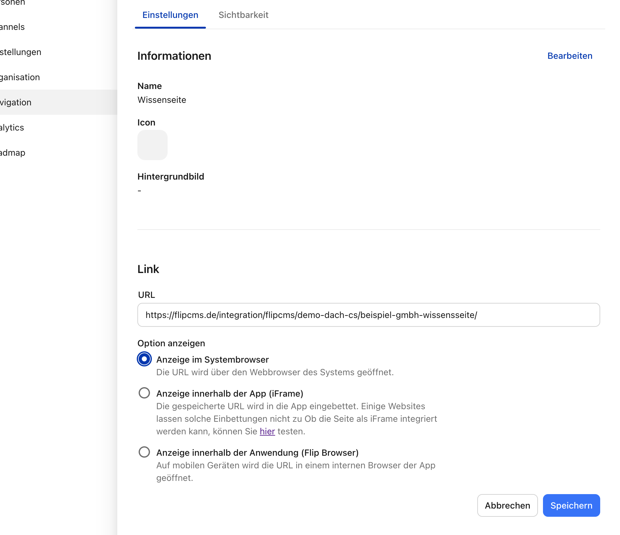Click the Bearbeiten link for Informationen
The width and height of the screenshot is (620, 535).
point(570,56)
